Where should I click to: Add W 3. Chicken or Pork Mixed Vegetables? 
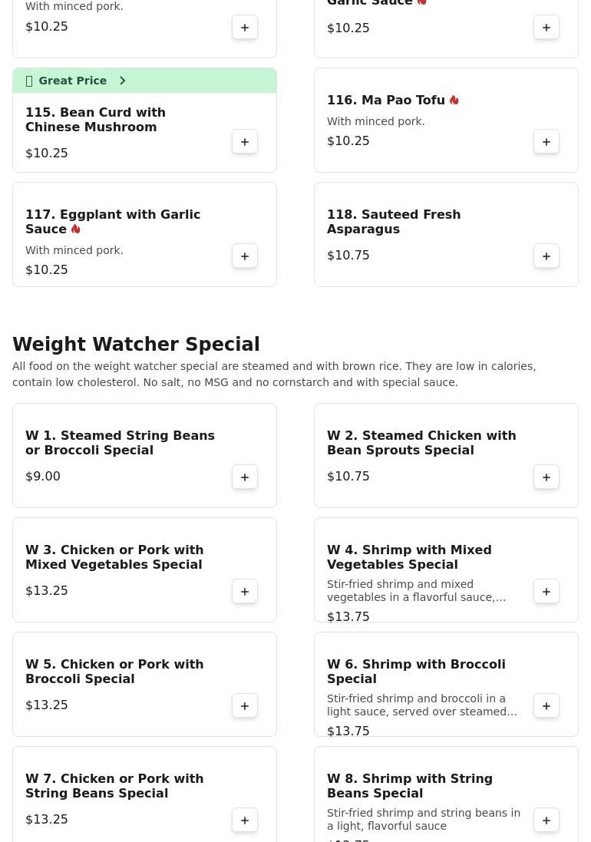pyautogui.click(x=245, y=591)
